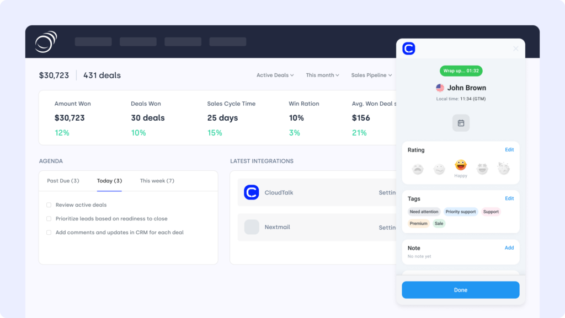Open the This week (7) agenda tab
The image size is (565, 318).
157,181
